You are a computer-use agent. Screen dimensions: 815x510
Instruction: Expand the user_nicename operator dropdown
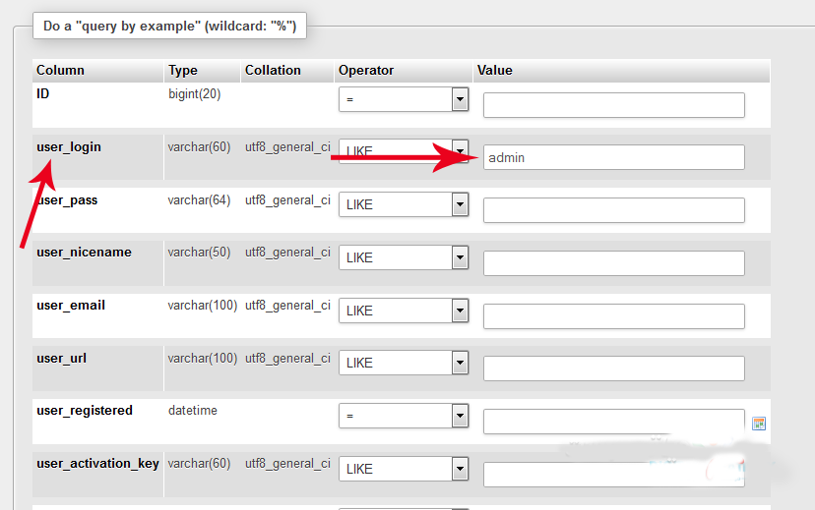(x=404, y=257)
